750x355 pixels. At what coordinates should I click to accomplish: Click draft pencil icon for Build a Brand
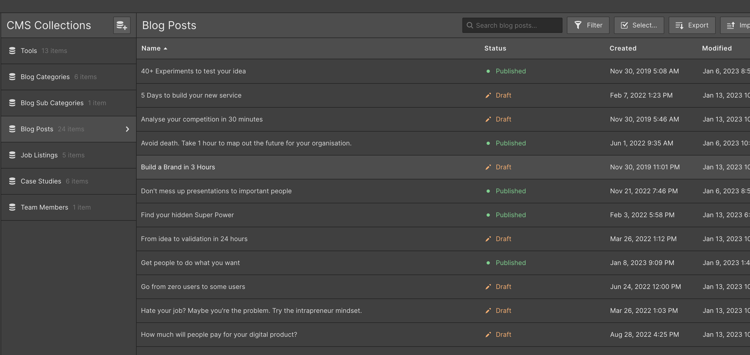[488, 167]
